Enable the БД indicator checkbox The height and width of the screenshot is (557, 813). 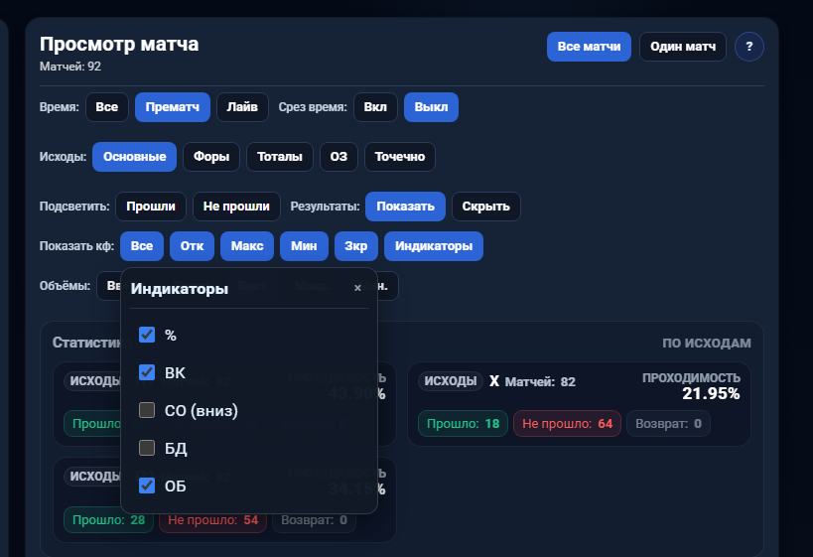click(147, 448)
